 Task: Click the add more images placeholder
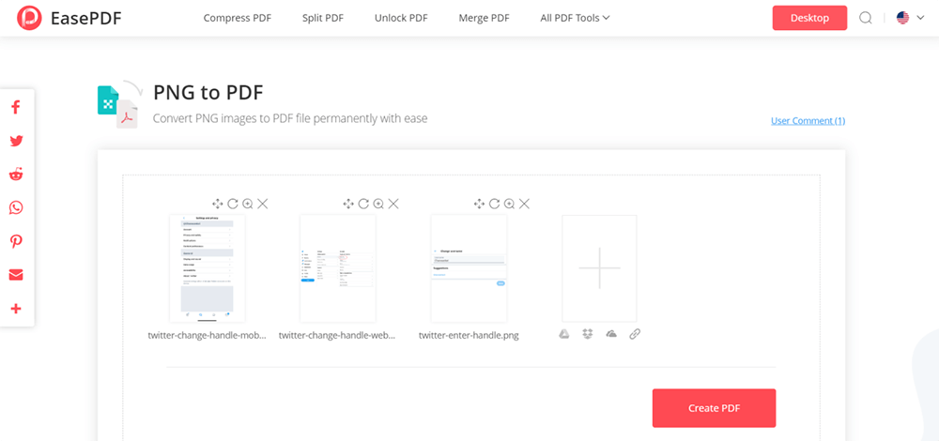(x=599, y=268)
